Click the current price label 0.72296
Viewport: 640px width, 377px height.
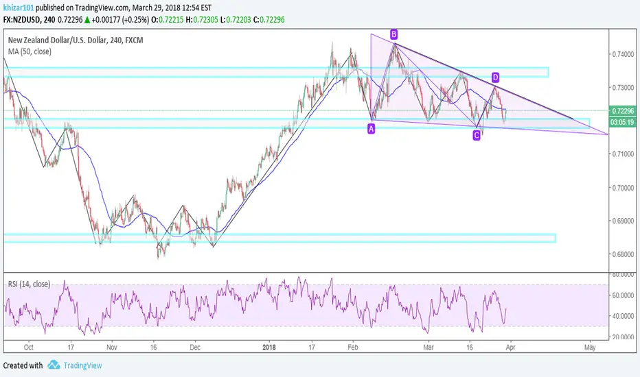click(623, 111)
